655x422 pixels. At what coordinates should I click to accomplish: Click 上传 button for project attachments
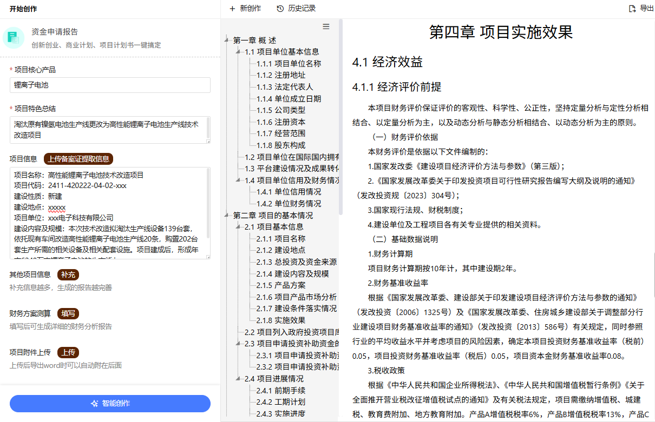coord(68,352)
